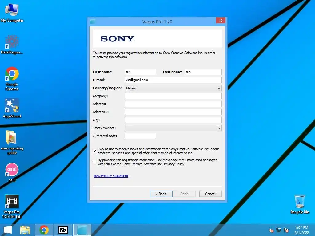This screenshot has width=315, height=236.
Task: Click the taskbar clock showing 5:37 PM
Action: [301, 230]
